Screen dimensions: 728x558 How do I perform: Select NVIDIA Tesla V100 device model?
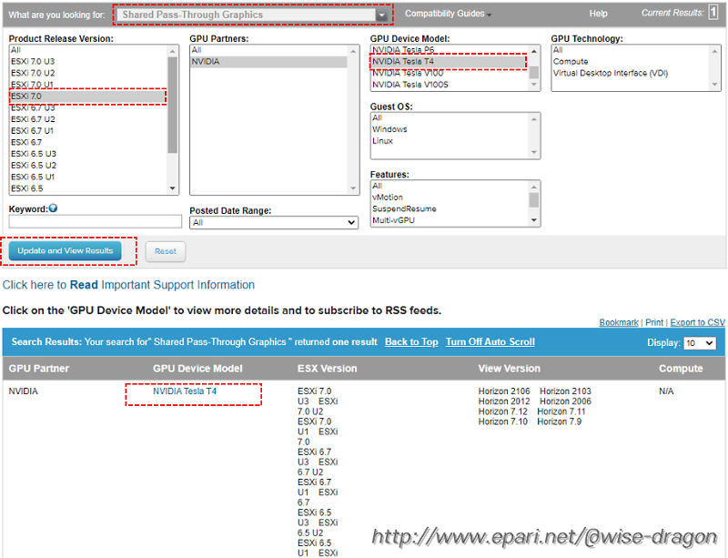pyautogui.click(x=450, y=73)
